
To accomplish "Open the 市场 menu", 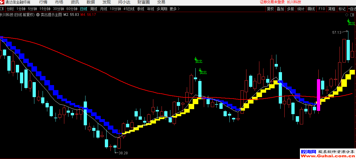I will [x=59, y=2].
